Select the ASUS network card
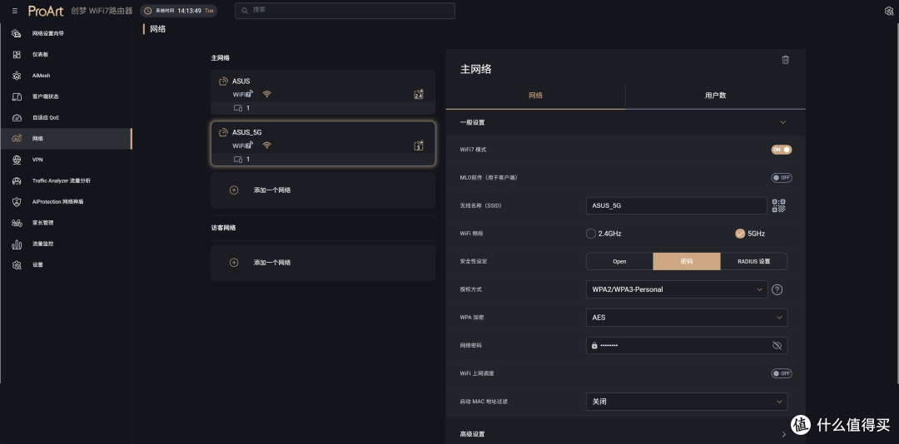This screenshot has height=444, width=899. pyautogui.click(x=323, y=92)
